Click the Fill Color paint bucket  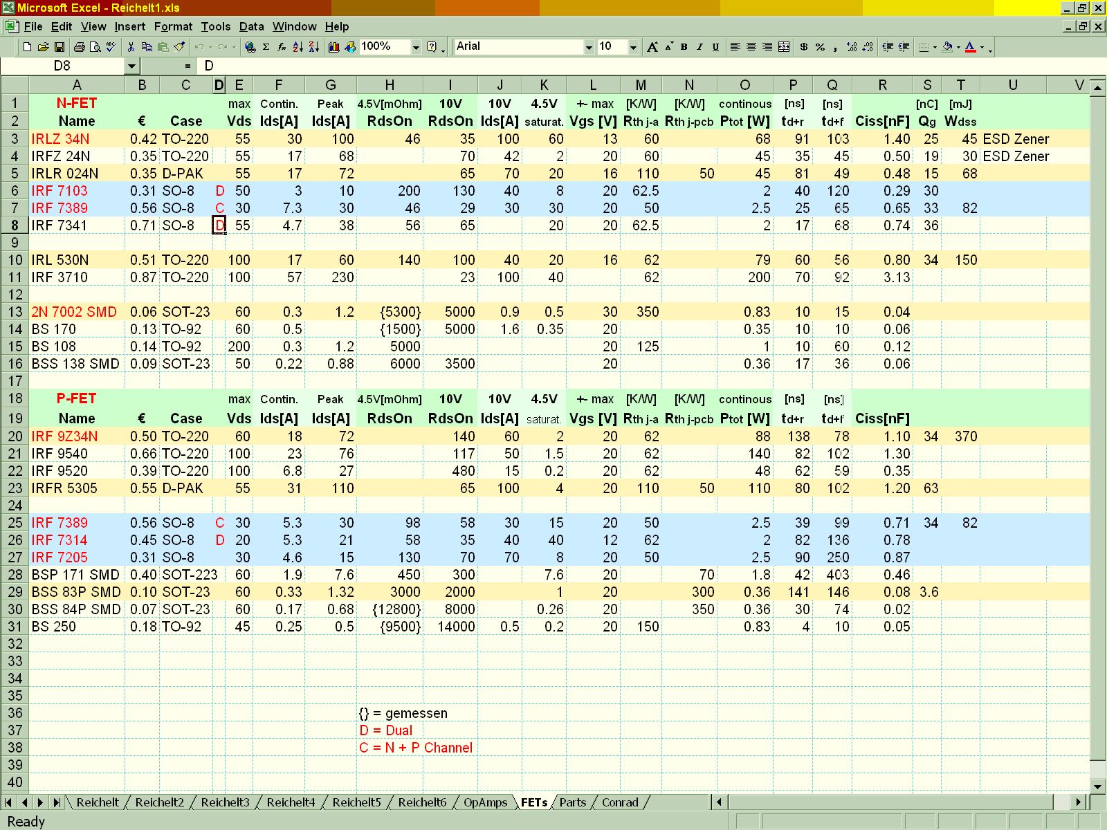947,47
